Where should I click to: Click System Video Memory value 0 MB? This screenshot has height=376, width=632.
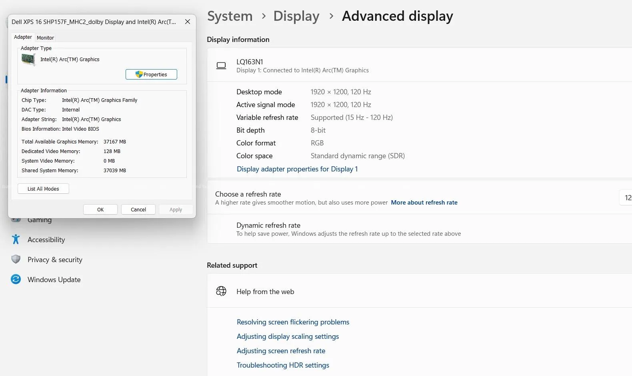pyautogui.click(x=109, y=161)
